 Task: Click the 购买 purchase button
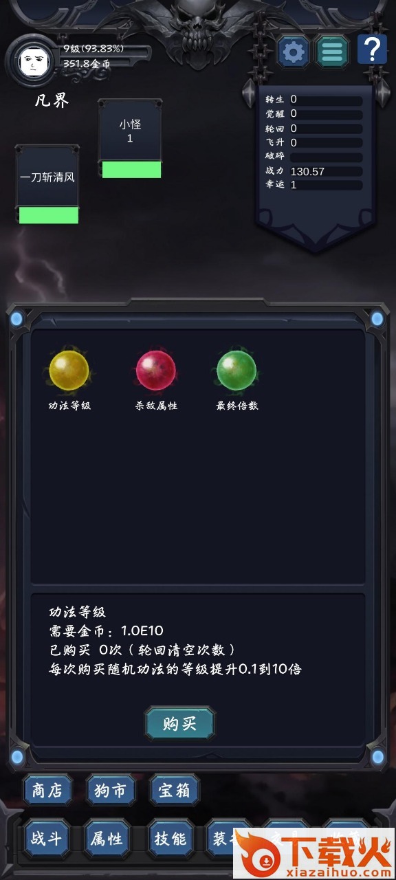tap(179, 723)
